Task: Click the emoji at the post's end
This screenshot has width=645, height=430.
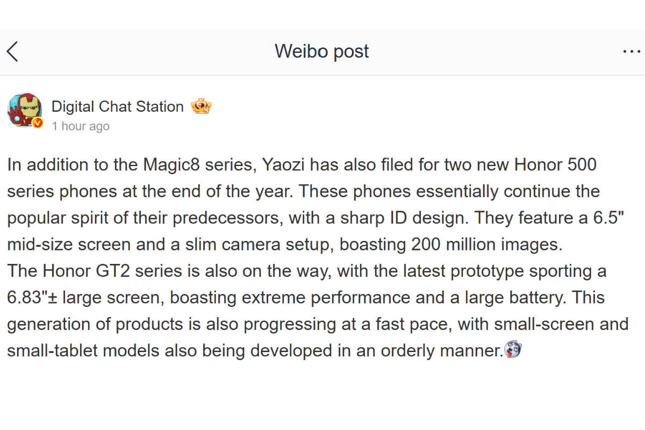Action: tap(513, 351)
